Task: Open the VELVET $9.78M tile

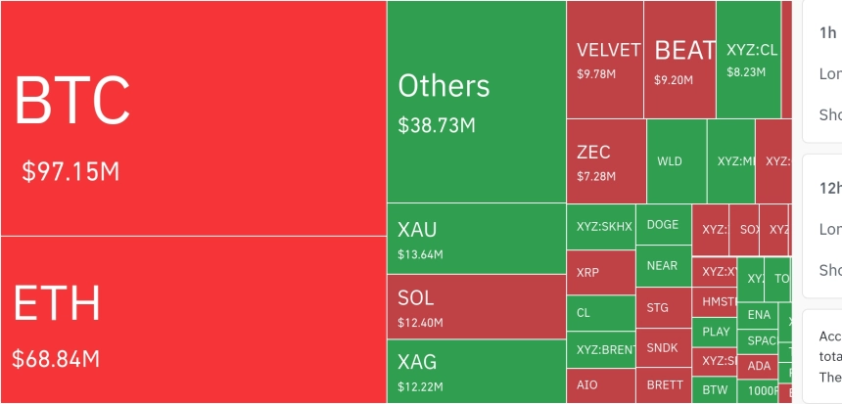Action: (x=605, y=60)
